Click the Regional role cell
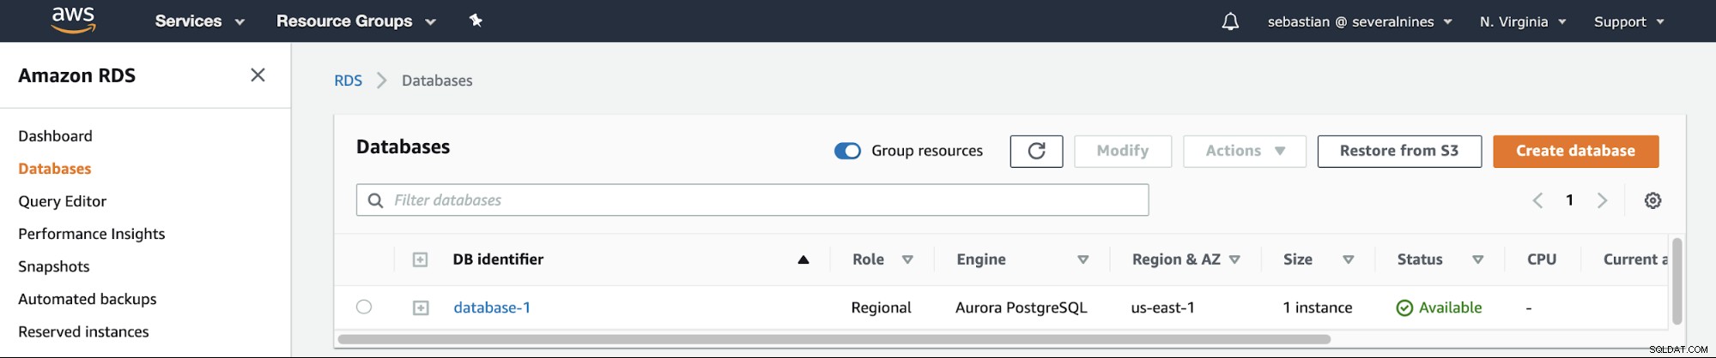Image resolution: width=1716 pixels, height=358 pixels. (881, 307)
